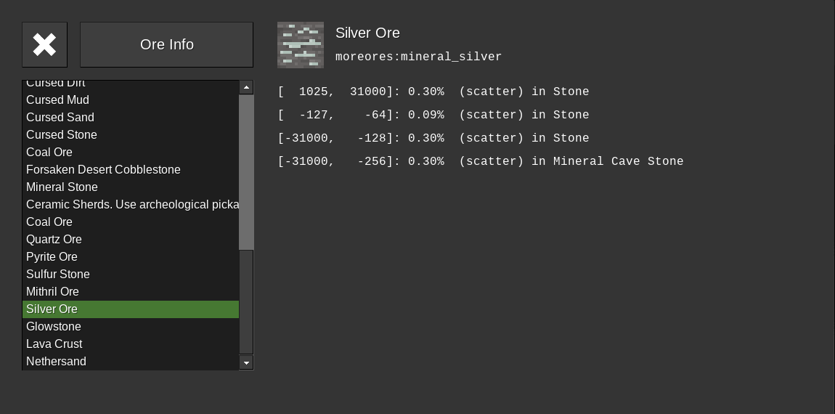Viewport: 835px width, 414px height.
Task: Click the X close icon button
Action: click(x=44, y=44)
